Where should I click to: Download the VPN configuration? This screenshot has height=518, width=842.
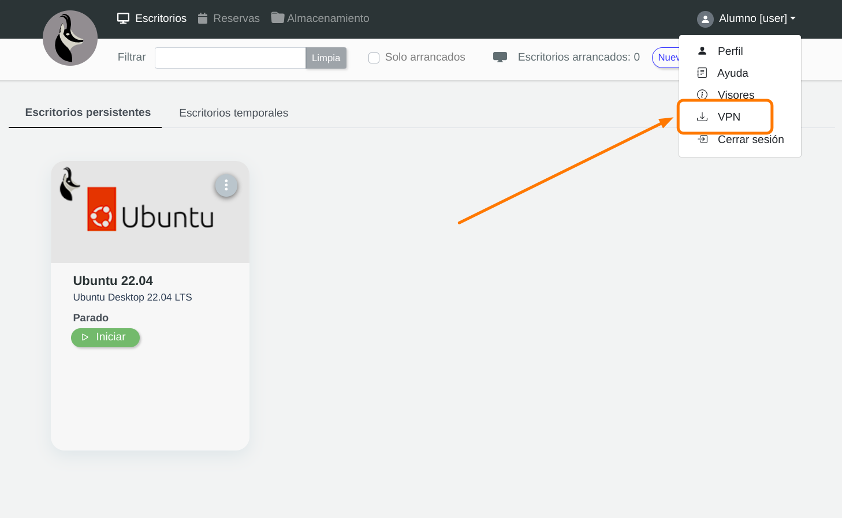click(728, 117)
